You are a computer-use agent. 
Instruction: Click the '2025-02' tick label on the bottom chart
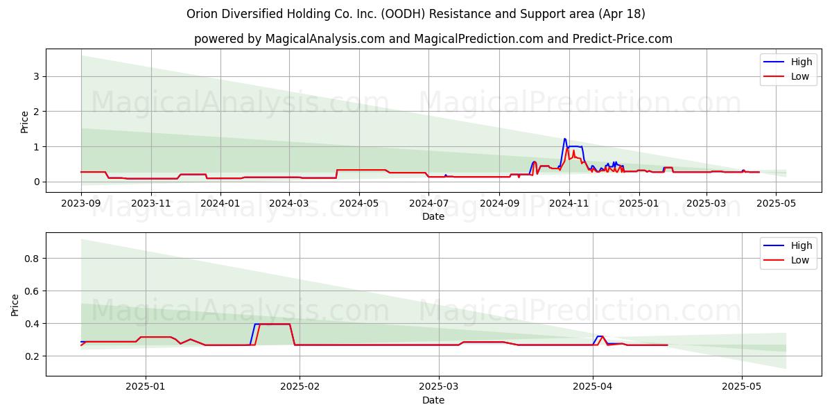coord(300,387)
